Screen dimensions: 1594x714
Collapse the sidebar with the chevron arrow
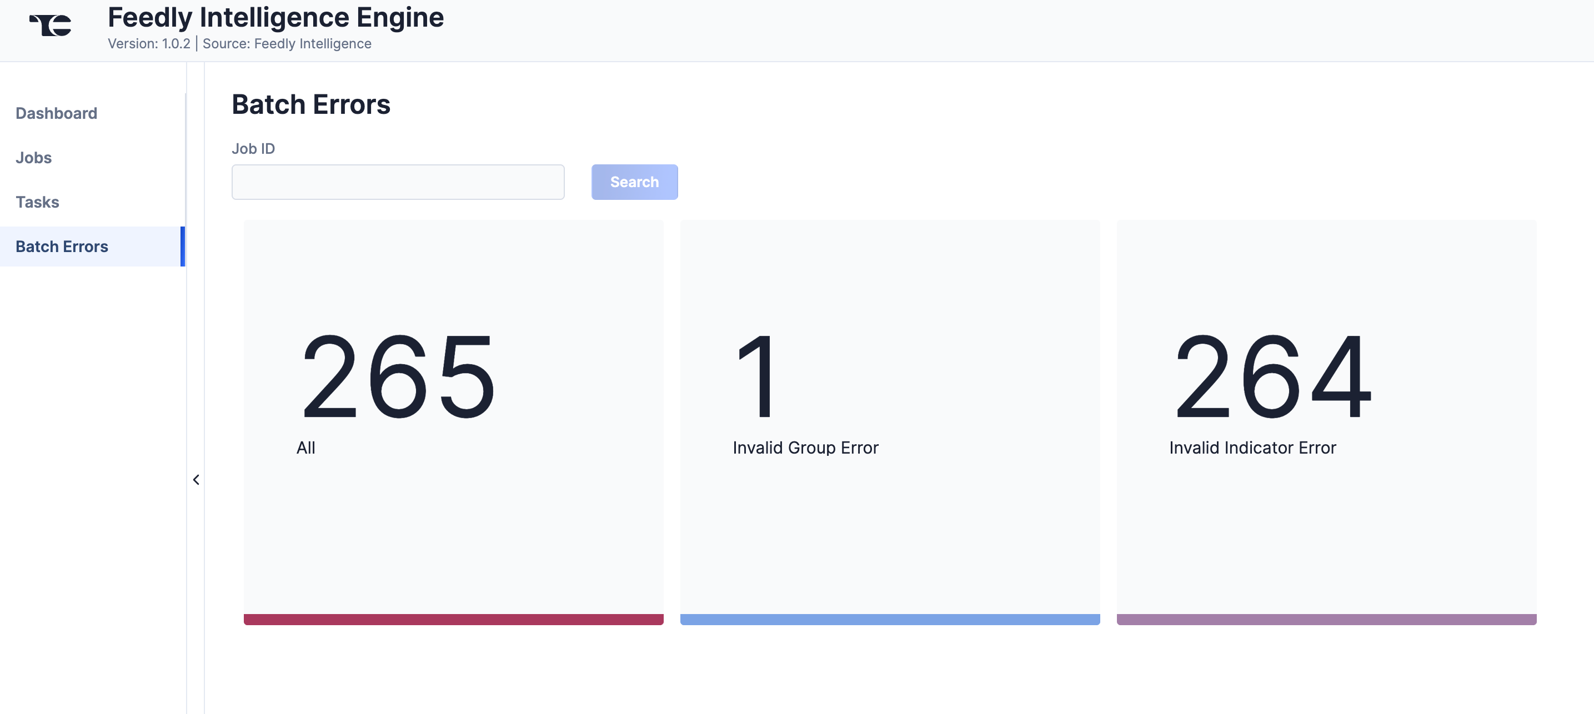196,480
